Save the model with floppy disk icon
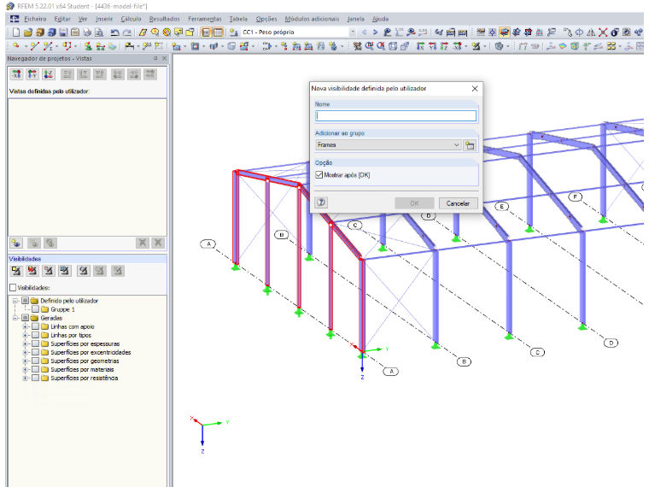649x487 pixels. coord(63,32)
